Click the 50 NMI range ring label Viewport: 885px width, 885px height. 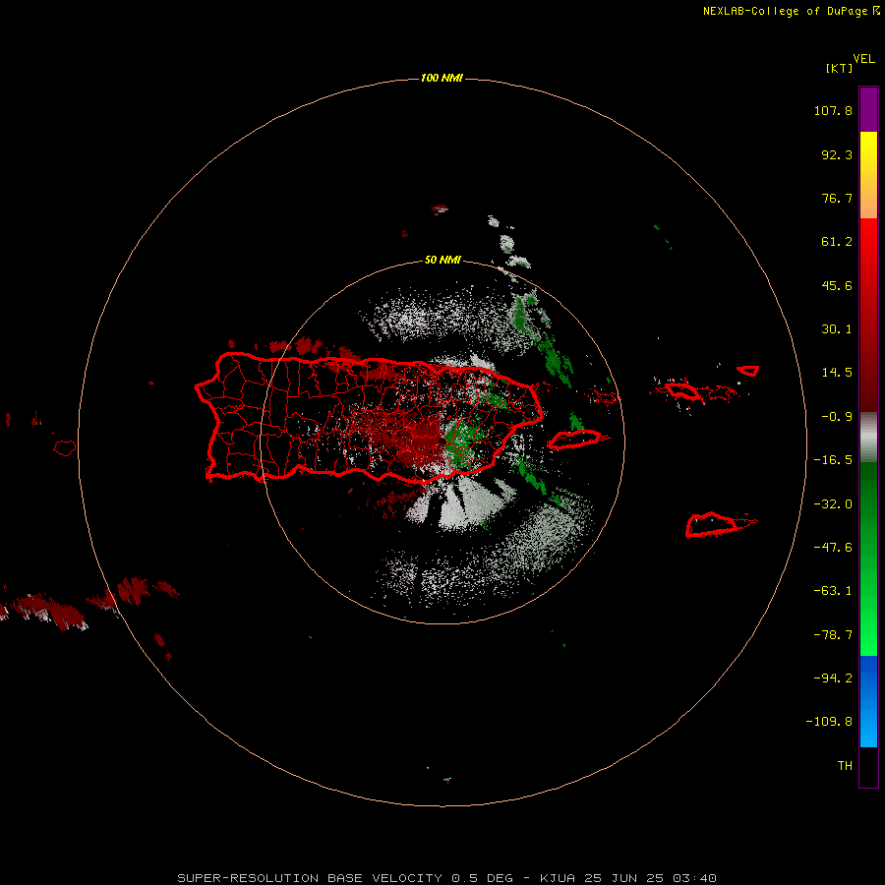(x=442, y=261)
